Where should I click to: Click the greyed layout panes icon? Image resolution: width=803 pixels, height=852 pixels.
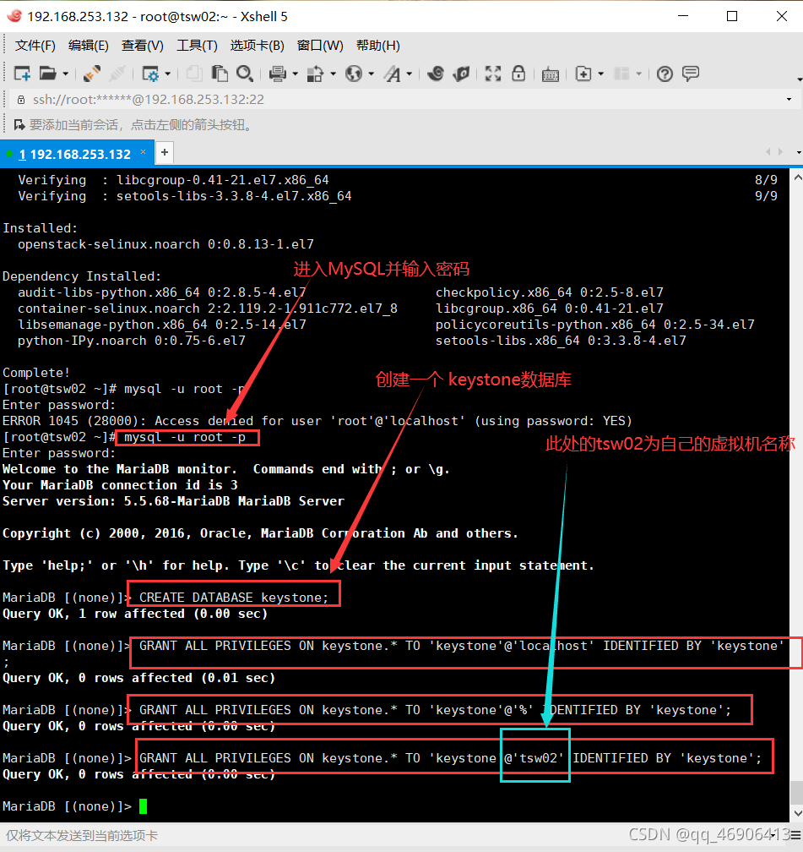tap(621, 74)
